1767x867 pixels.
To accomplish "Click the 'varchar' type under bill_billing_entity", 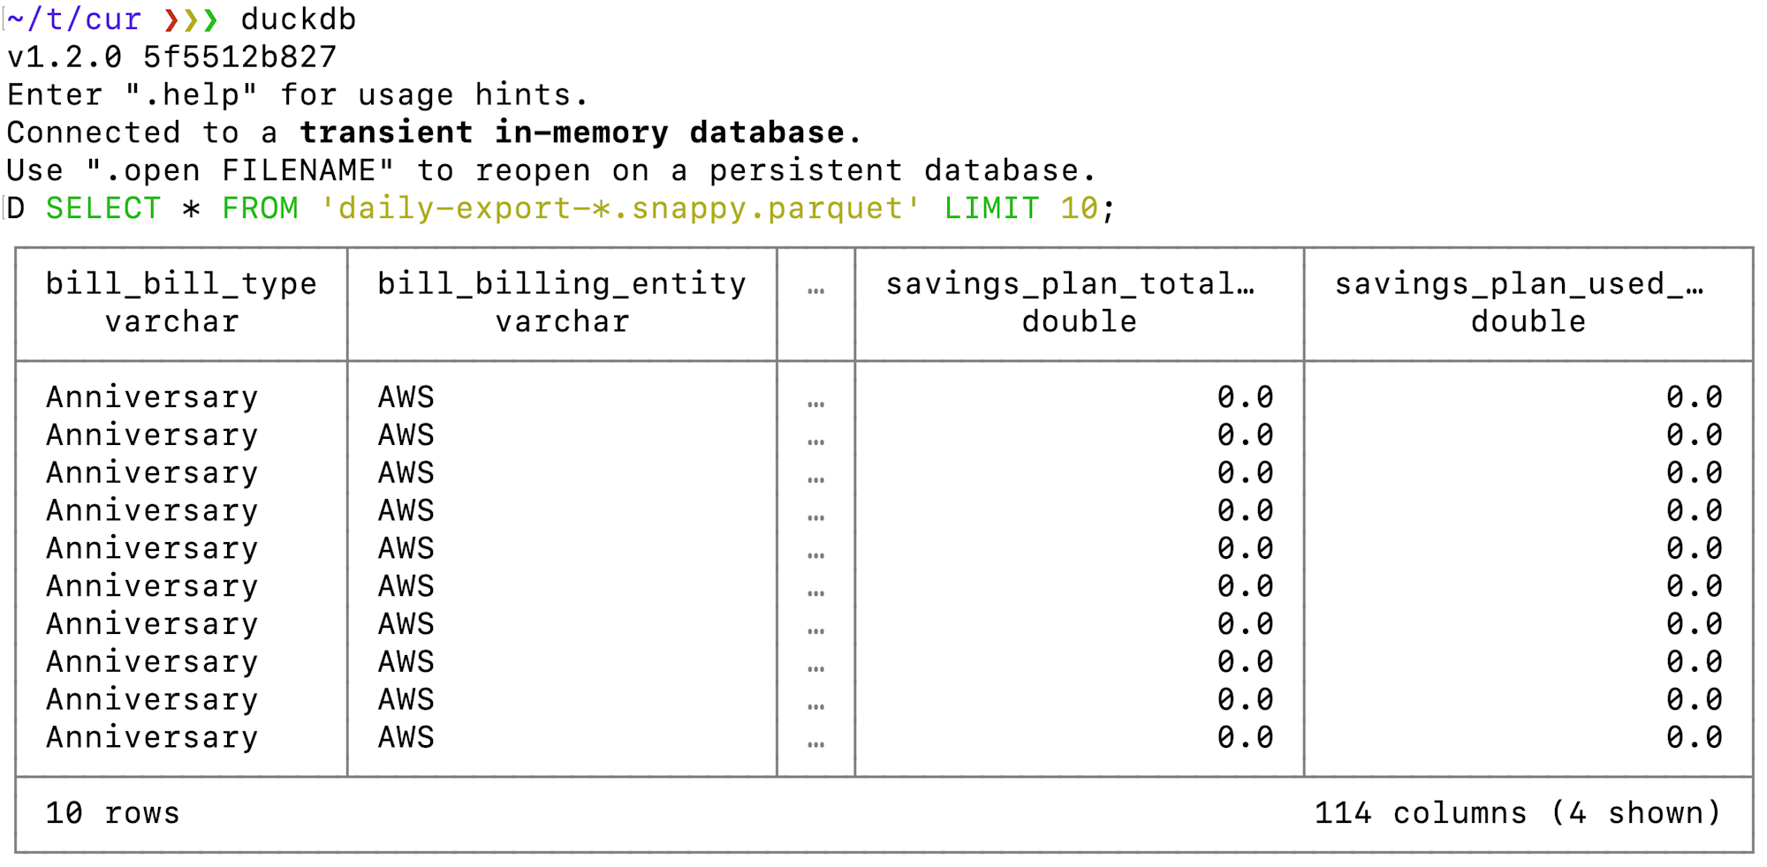I will [562, 321].
